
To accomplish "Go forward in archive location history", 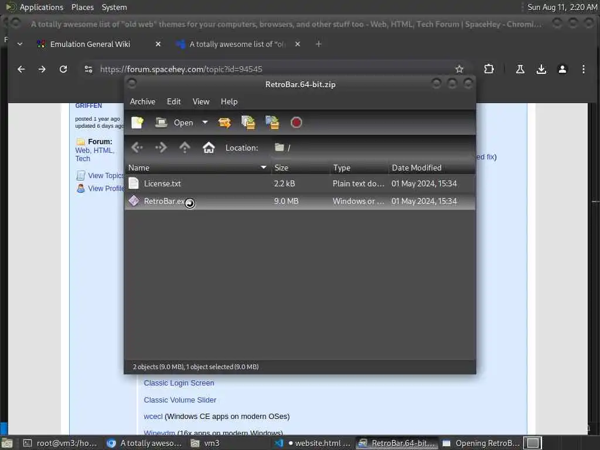I will pos(161,147).
